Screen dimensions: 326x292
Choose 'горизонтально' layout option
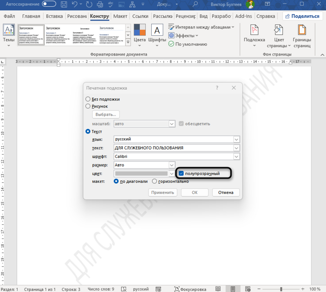(x=154, y=181)
